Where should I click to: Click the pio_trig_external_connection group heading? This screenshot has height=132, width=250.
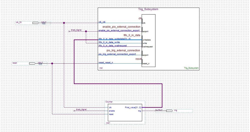(123, 50)
